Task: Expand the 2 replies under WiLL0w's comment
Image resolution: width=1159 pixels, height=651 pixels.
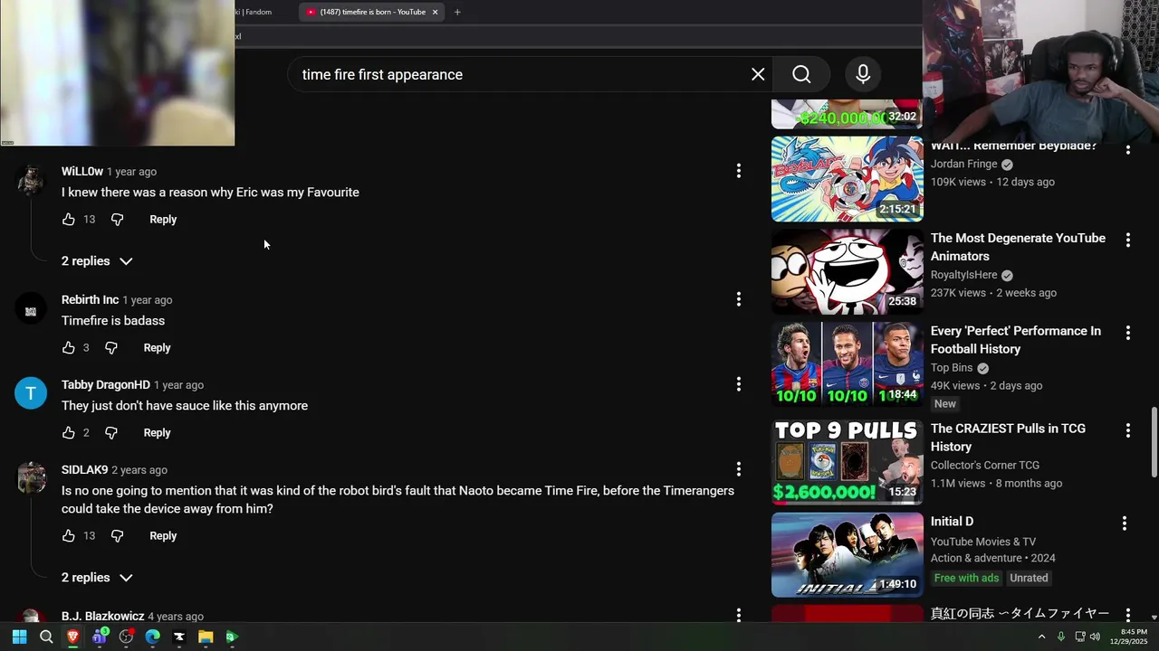Action: coord(97,261)
